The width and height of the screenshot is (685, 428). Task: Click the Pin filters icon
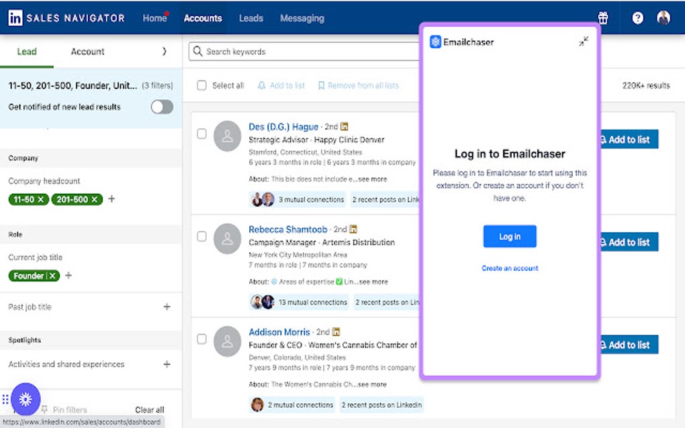point(43,409)
